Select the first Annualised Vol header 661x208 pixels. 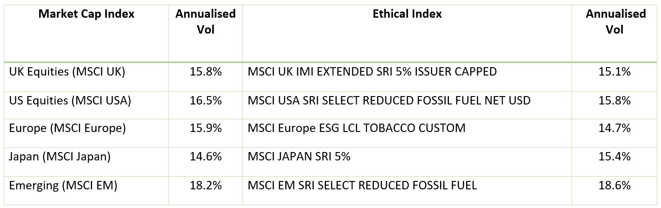pyautogui.click(x=206, y=21)
